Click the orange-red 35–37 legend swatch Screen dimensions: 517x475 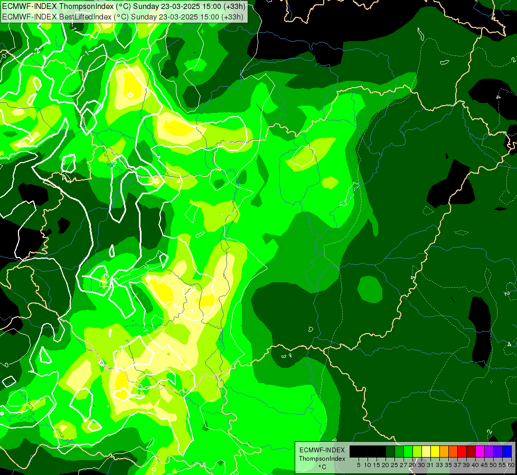click(x=453, y=451)
